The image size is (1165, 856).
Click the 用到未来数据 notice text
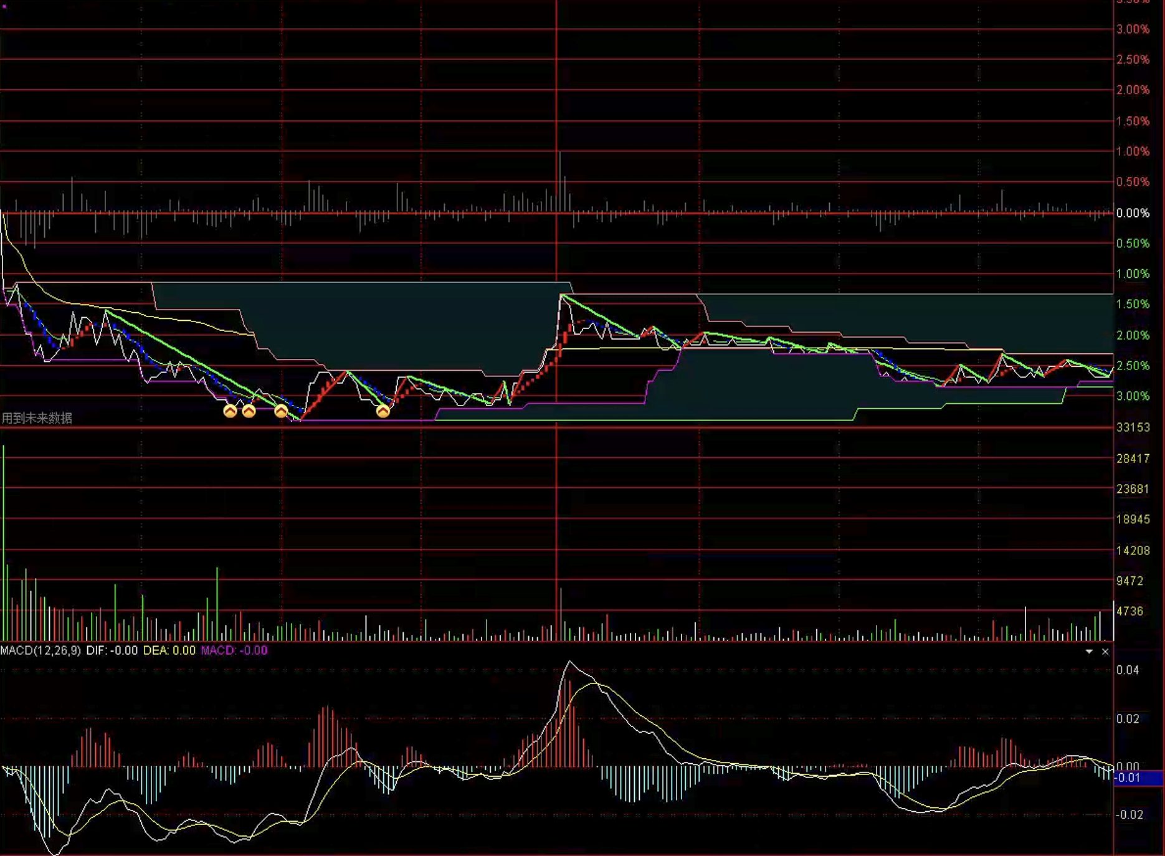pos(37,418)
